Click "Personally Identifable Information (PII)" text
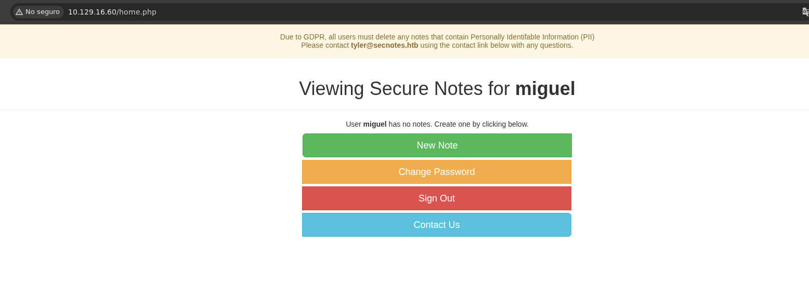The width and height of the screenshot is (809, 297). point(532,37)
